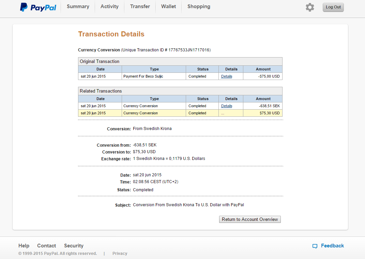Click the Log Out button

point(333,7)
